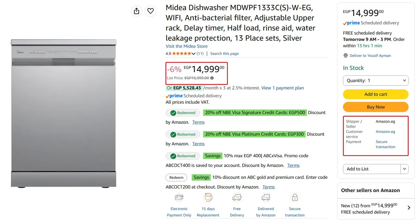Toggle Redeemed on NBE Visa Signature offer
The image size is (418, 221).
tap(183, 113)
